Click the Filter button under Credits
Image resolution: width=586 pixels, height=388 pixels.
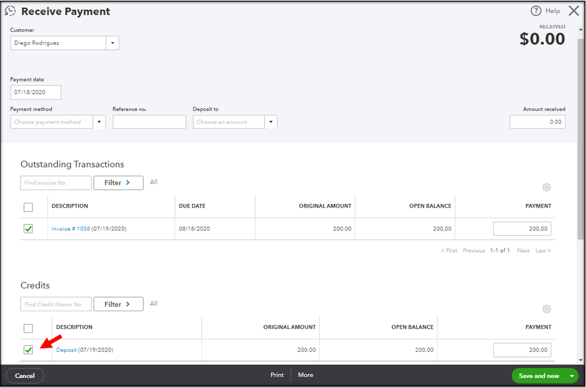coord(118,304)
